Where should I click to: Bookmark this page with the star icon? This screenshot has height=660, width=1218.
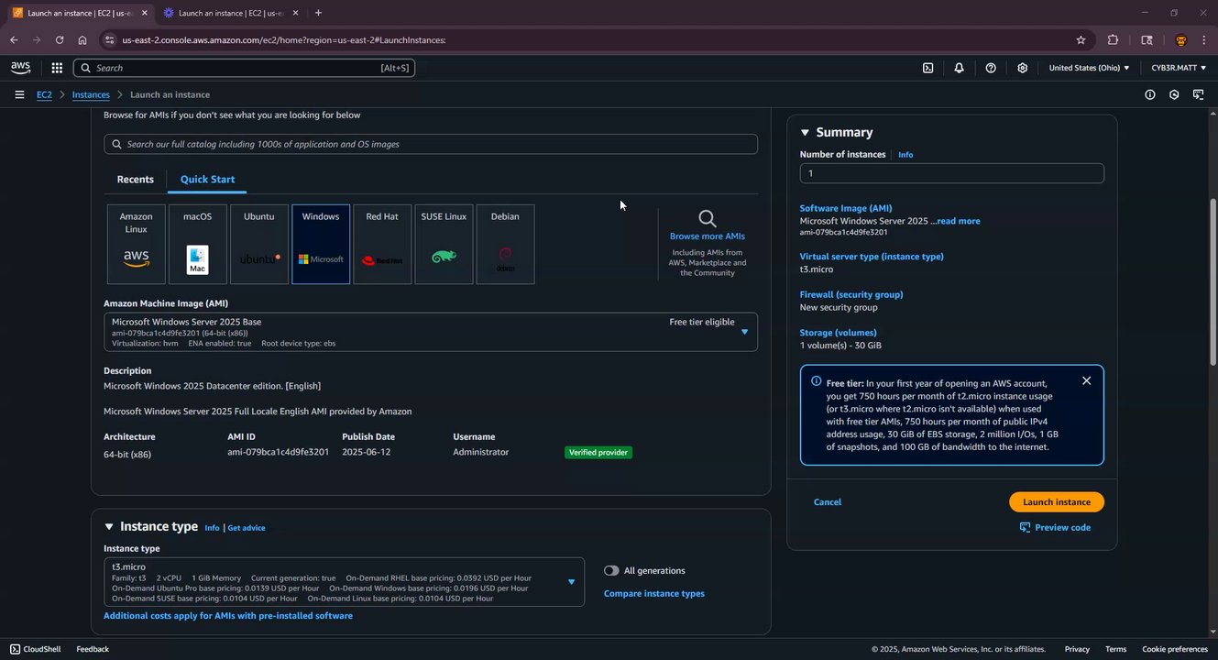coord(1081,40)
